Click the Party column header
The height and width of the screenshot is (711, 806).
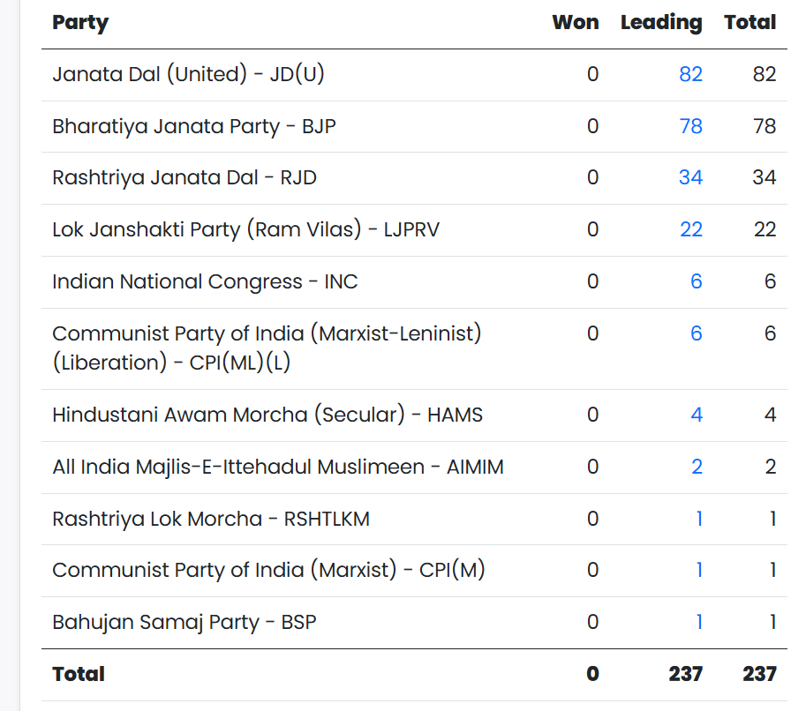coord(80,23)
